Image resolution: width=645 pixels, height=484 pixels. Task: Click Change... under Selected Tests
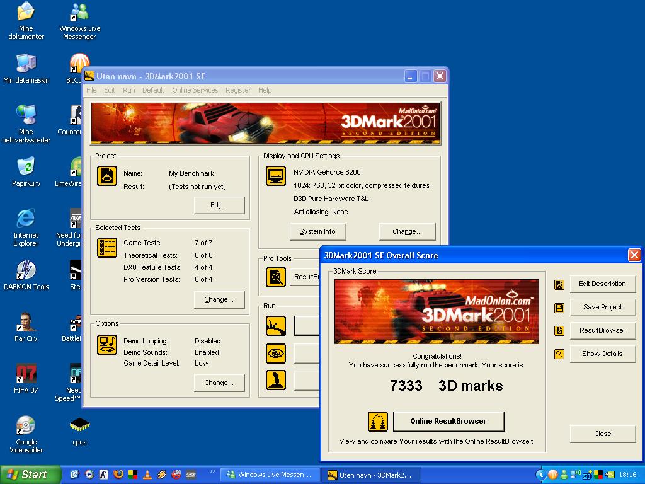[219, 299]
